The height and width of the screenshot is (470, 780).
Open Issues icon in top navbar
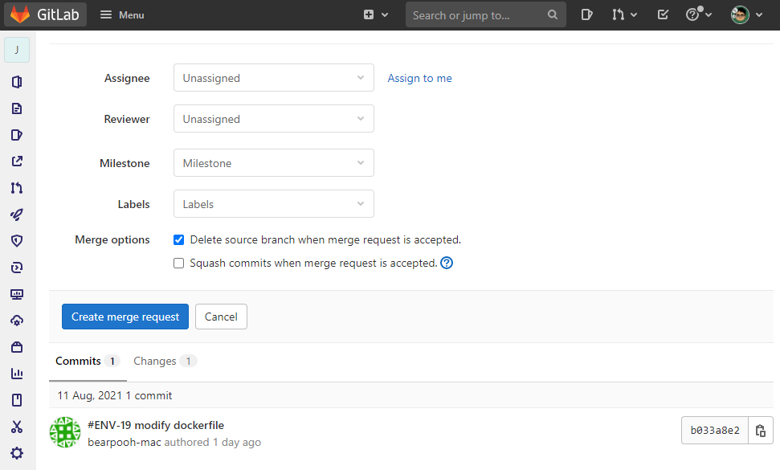[586, 15]
